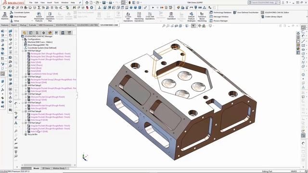The height and width of the screenshot is (173, 308).
Task: Open User Defined Tool/Holder
Action: tap(246, 12)
